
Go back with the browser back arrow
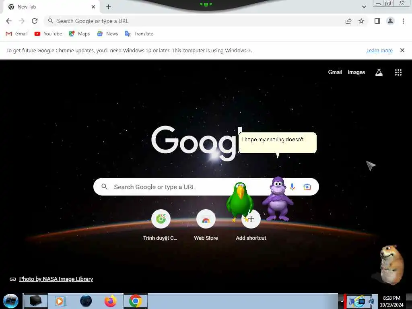pyautogui.click(x=9, y=21)
